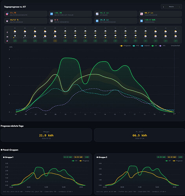Screen dimensions: 185x196
Task: Click the IST bisher chart icon
Action: pos(97,14)
